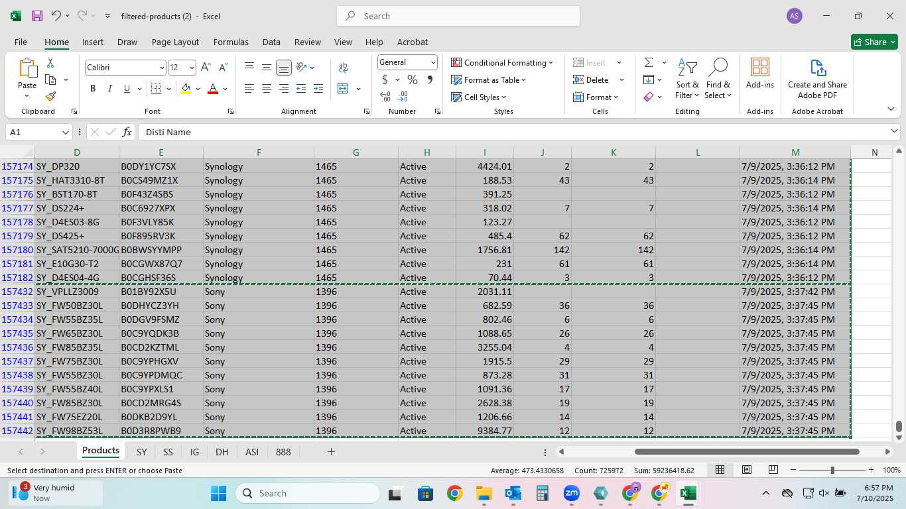Expand the number format General dropdown
Image resolution: width=906 pixels, height=509 pixels.
click(433, 62)
